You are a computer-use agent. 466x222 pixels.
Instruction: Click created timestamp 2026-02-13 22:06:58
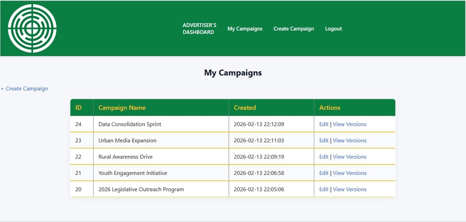pos(259,173)
